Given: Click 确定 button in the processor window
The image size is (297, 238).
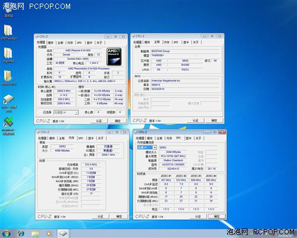Looking at the screenshot, I should (118, 121).
